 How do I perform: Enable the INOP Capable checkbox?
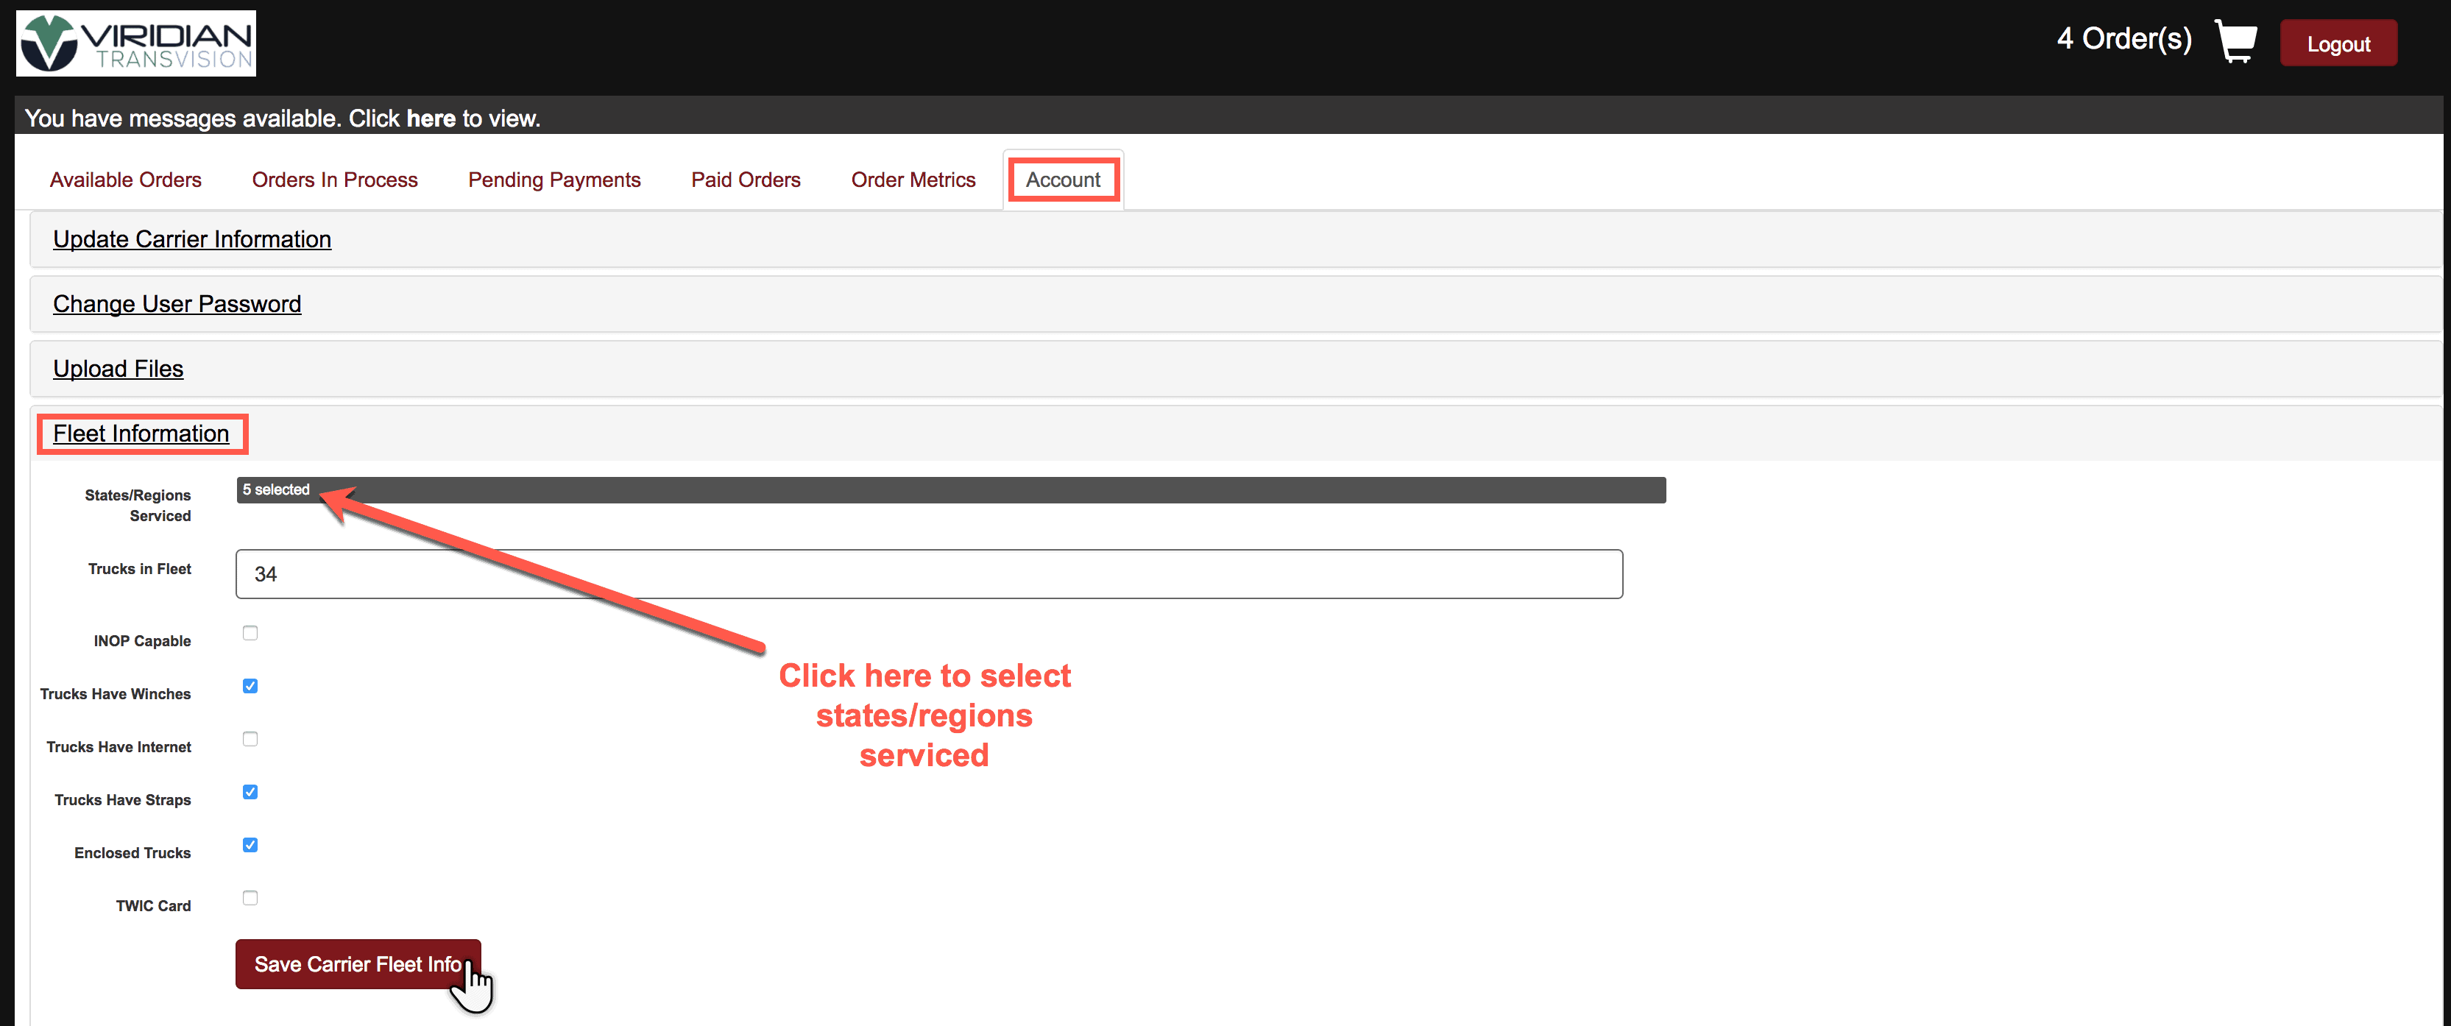[x=250, y=633]
